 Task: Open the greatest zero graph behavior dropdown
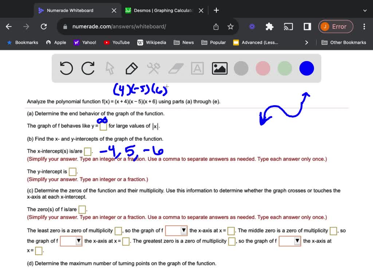(x=290, y=241)
